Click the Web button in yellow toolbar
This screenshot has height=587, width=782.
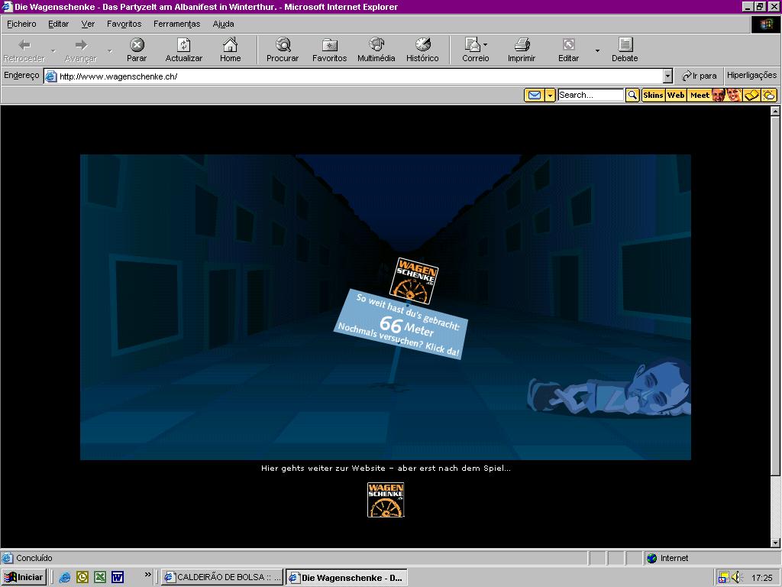676,95
